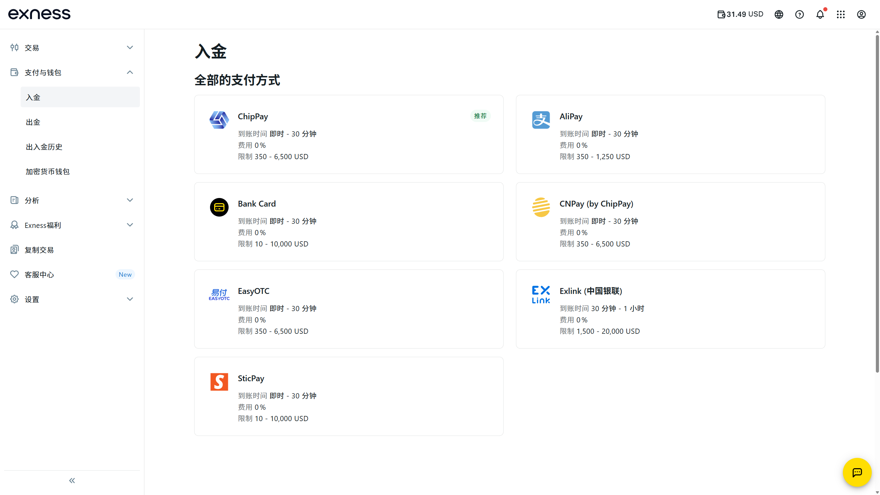880x495 pixels.
Task: Expand the 交易 section chevron
Action: 130,47
